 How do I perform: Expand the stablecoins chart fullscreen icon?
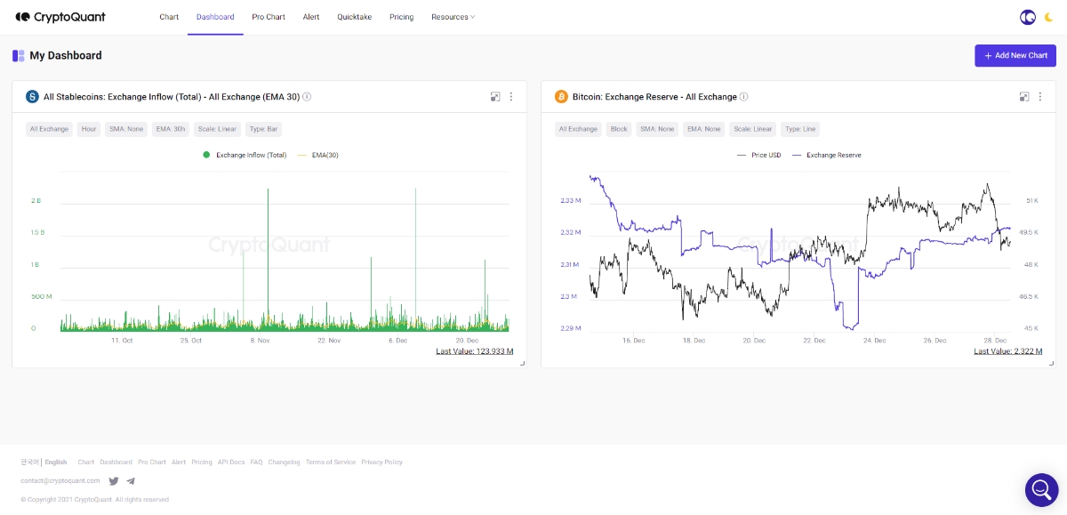point(495,97)
